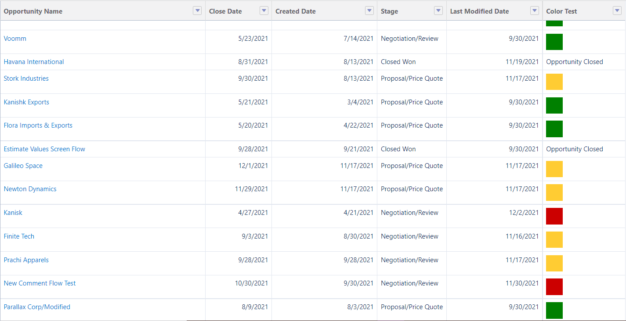Open the Havana International opportunity
Viewport: 626px width, 321px height.
[x=34, y=62]
